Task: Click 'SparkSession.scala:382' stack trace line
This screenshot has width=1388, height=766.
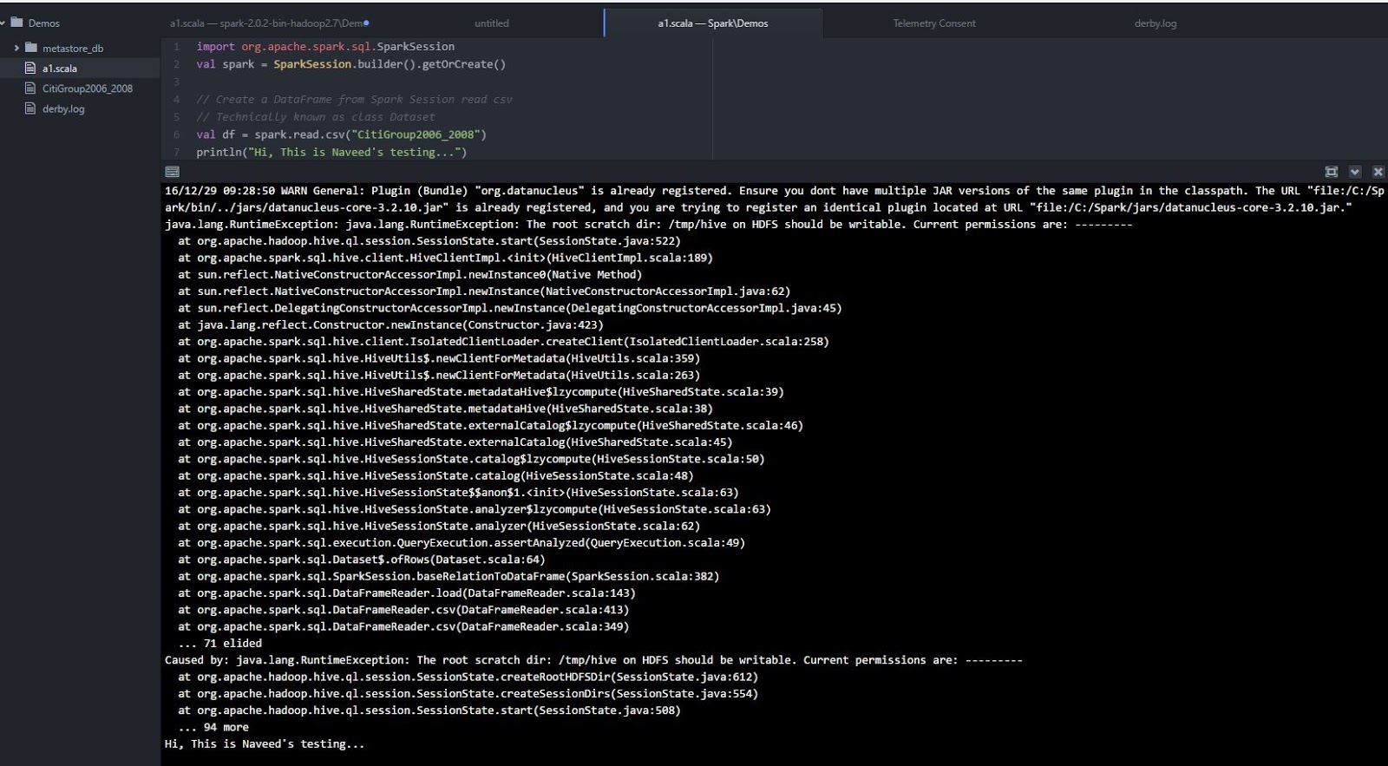Action: (x=448, y=576)
